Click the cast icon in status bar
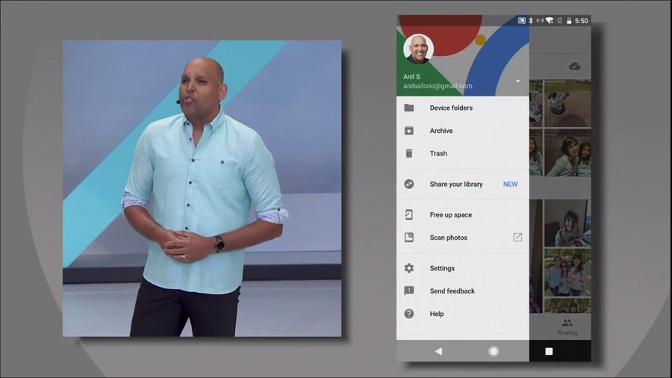Image resolution: width=672 pixels, height=378 pixels. coord(521,21)
